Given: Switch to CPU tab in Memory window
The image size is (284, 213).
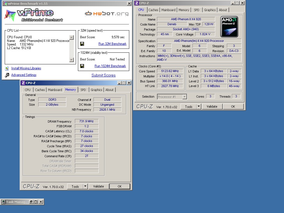Looking at the screenshot, I should pyautogui.click(x=27, y=90).
